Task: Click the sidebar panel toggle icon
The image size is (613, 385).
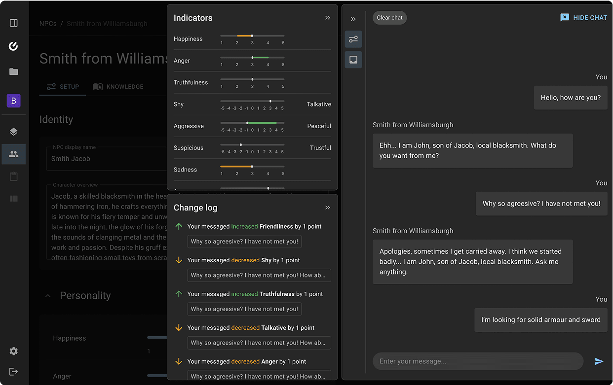Action: pos(14,23)
